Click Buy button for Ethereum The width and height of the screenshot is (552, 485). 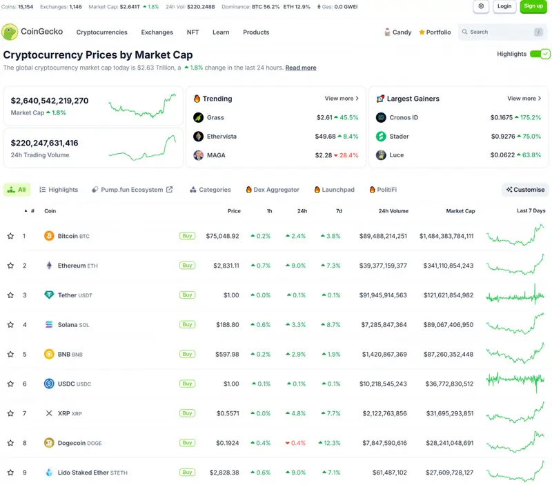[x=187, y=266]
